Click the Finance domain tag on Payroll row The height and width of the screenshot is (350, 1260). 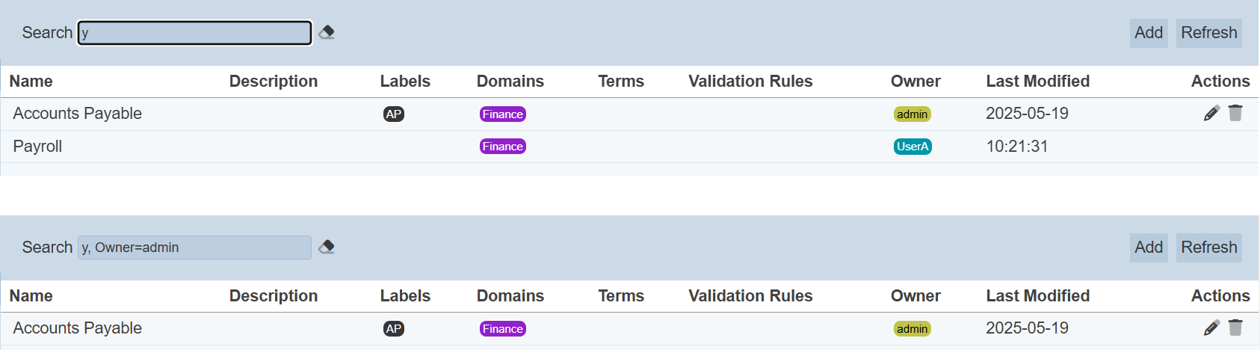coord(503,147)
